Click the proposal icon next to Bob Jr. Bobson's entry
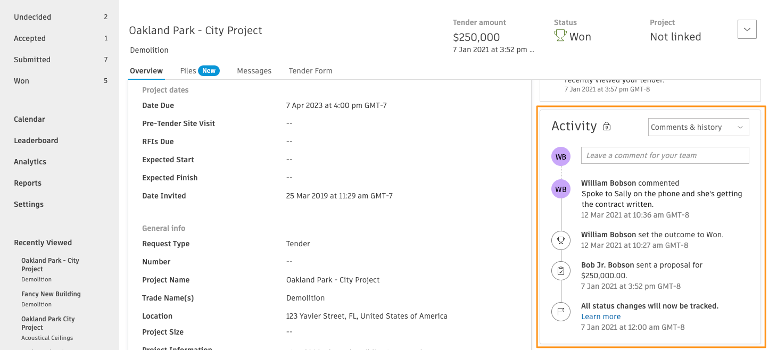The width and height of the screenshot is (769, 350). tap(560, 271)
